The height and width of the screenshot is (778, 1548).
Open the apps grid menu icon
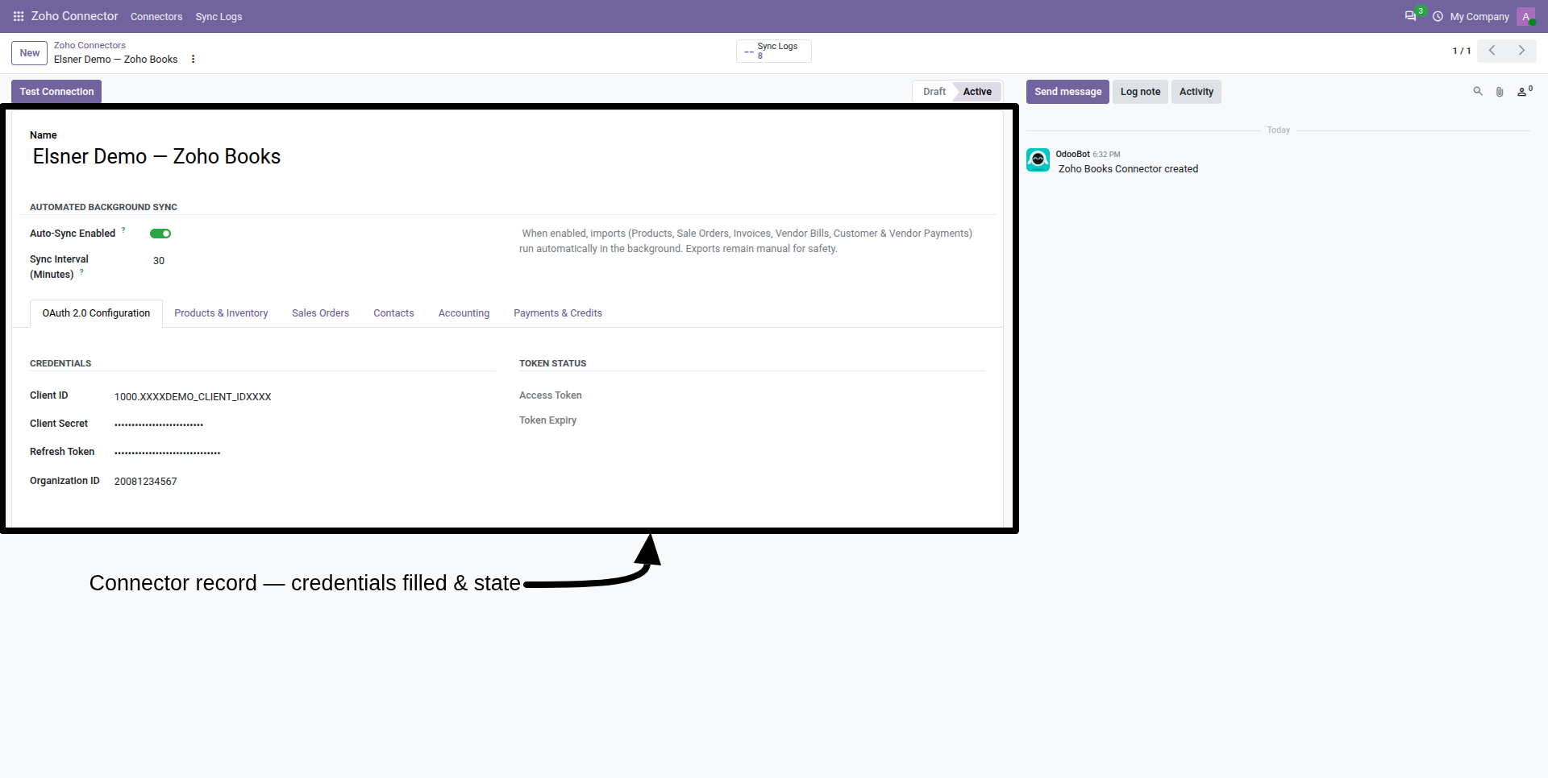tap(18, 16)
